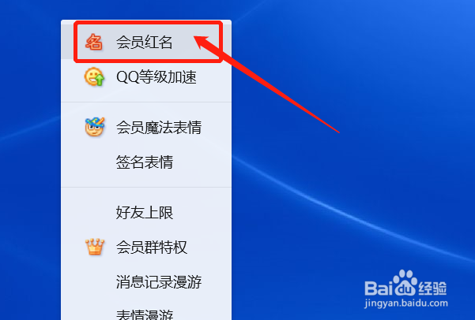Screen dimensions: 475x320
Task: Select 会员群特权 menu entry
Action: tap(146, 247)
